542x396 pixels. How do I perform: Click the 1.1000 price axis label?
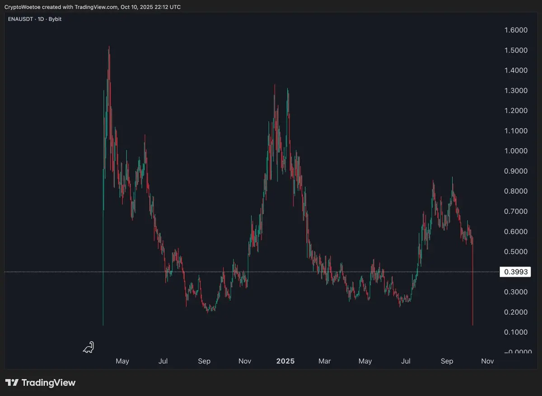[516, 131]
